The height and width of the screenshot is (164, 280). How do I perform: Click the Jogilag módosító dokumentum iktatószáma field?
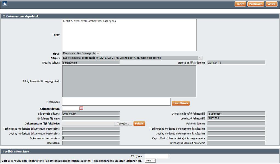(236, 133)
